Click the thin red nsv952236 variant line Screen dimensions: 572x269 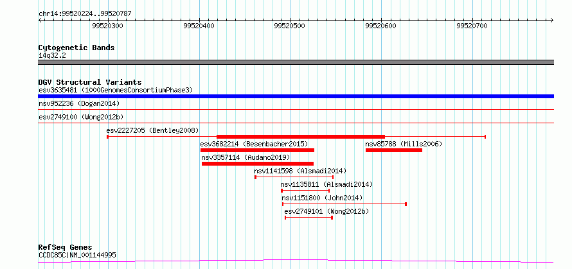(x=296, y=109)
